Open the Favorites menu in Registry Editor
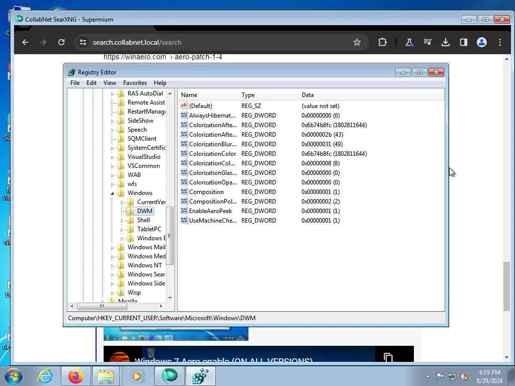 (x=135, y=83)
